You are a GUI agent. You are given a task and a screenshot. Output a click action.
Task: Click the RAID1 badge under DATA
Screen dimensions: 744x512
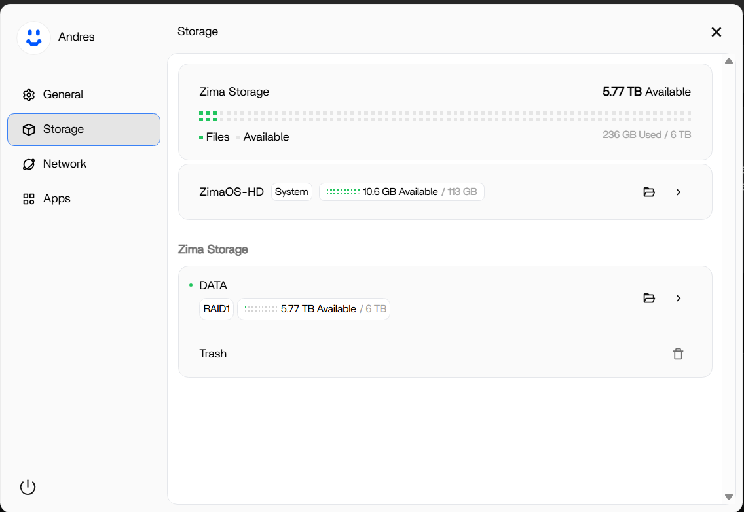point(216,309)
